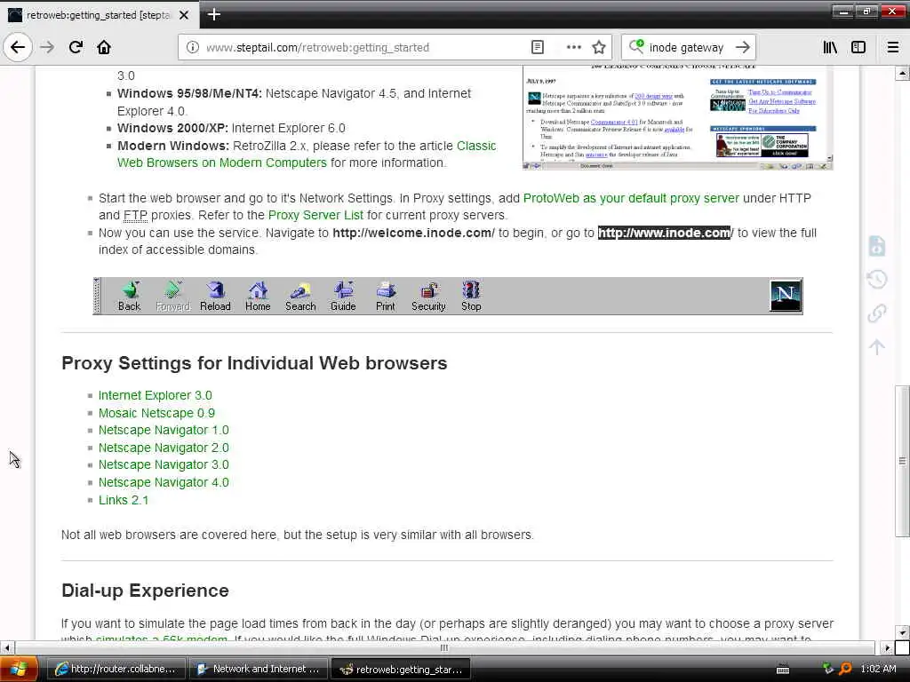Click http://welcome.inode.com/ bold text
This screenshot has width=910, height=682.
[x=413, y=234]
